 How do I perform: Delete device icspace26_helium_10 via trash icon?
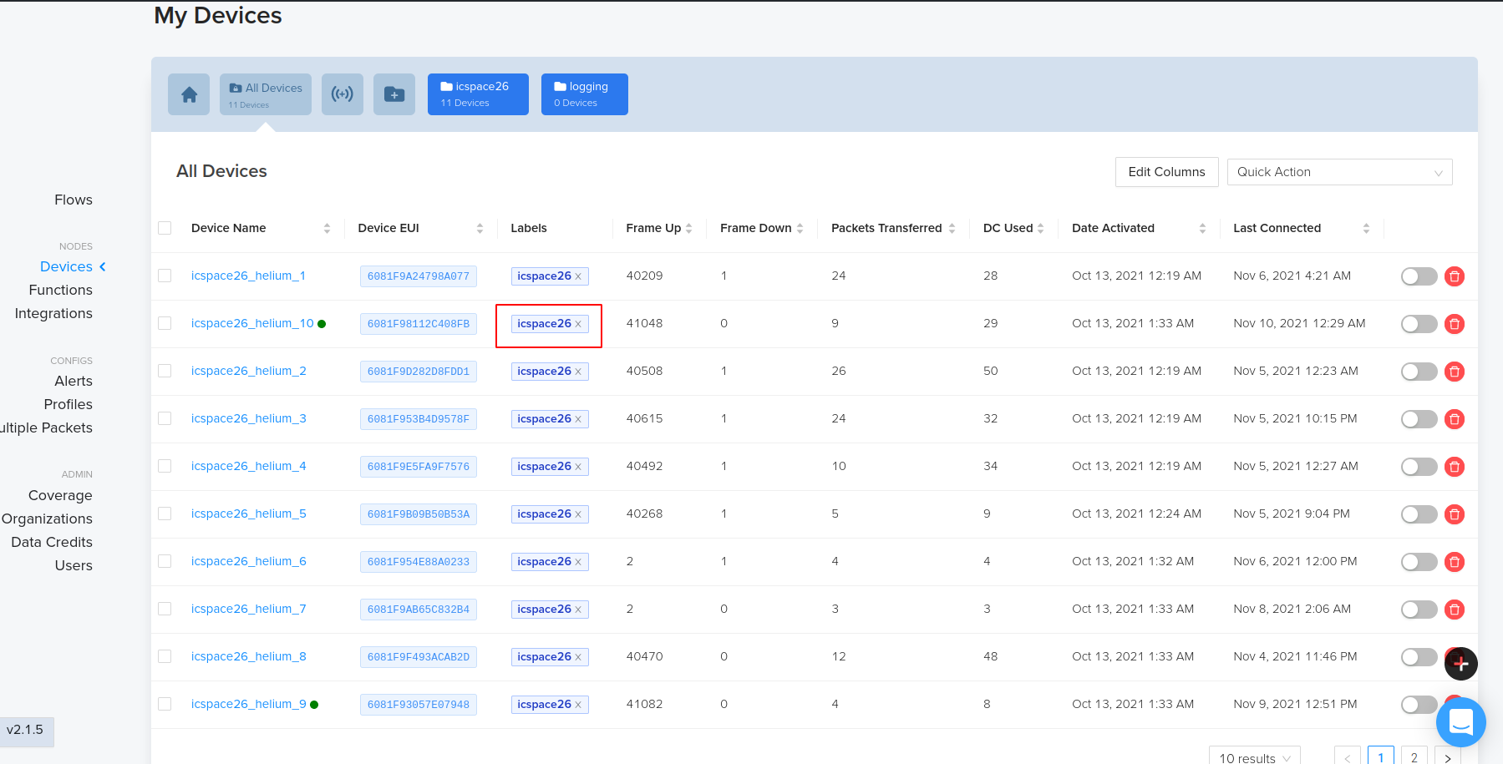click(1455, 324)
